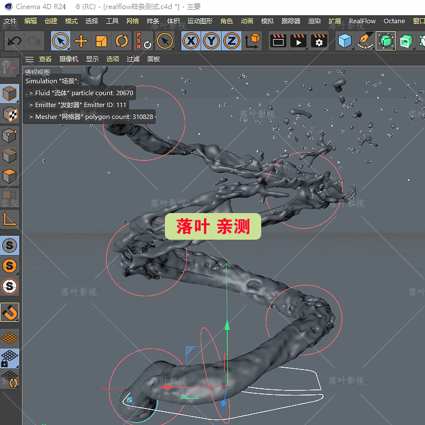This screenshot has width=425, height=425.
Task: Open the 角色 menu
Action: point(227,21)
